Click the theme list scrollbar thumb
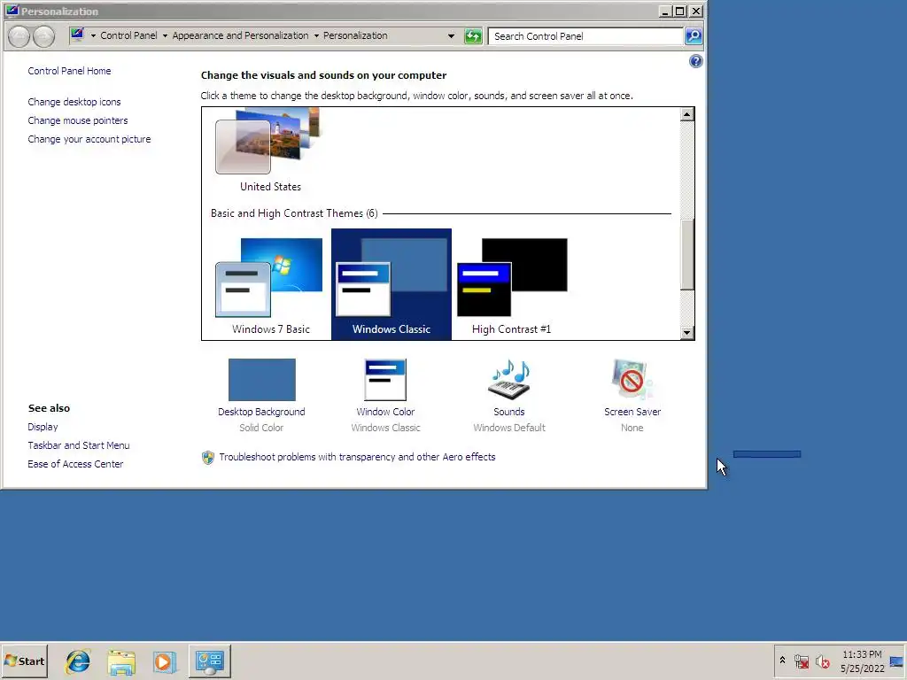Viewport: 907px width, 680px height. tap(687, 254)
